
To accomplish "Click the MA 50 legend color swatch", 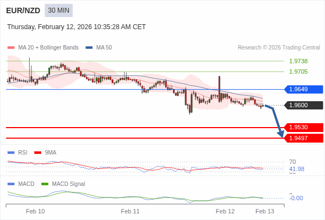I will [x=89, y=48].
